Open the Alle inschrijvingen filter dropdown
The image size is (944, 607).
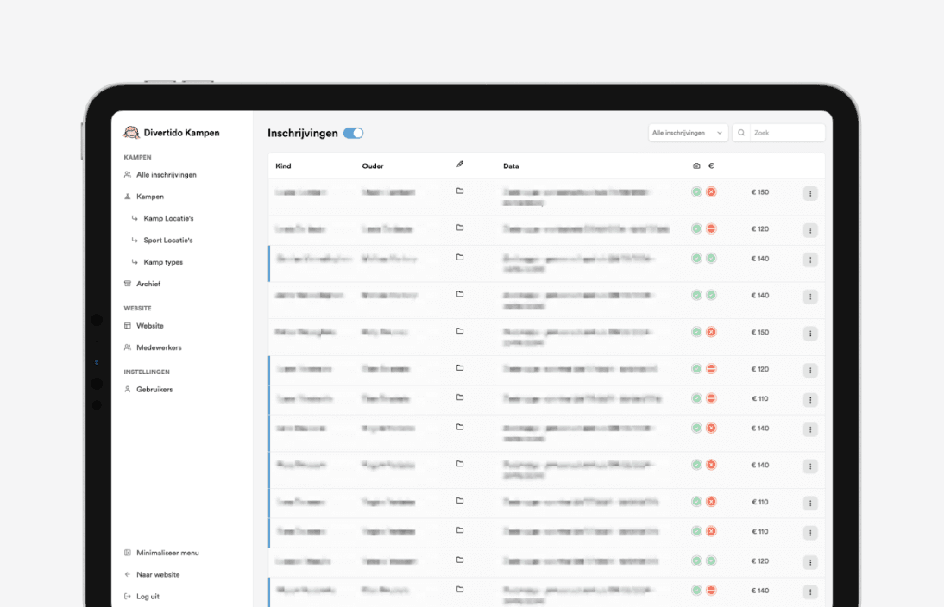[687, 132]
